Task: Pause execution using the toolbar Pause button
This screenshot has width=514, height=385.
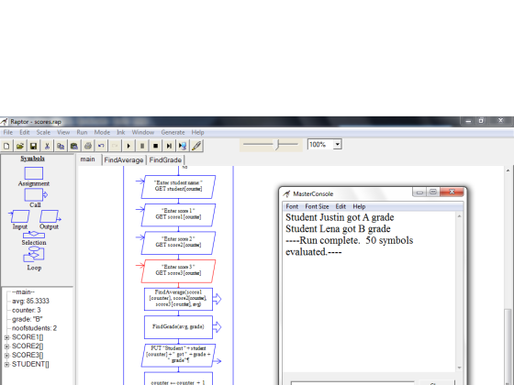Action: tap(142, 146)
